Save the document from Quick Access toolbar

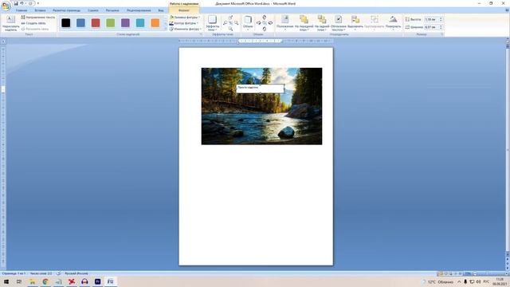(x=16, y=3)
